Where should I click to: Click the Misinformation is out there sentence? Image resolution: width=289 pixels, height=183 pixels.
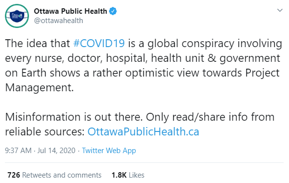tap(74, 117)
